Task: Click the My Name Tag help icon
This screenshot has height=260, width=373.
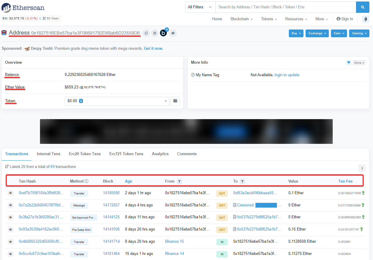Action: [193, 75]
